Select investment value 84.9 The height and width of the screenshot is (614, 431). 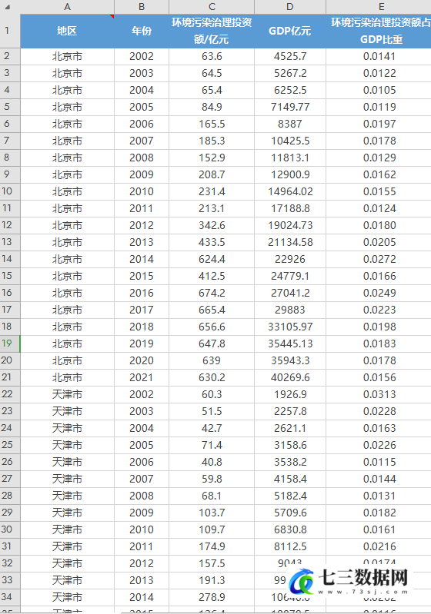coord(212,107)
